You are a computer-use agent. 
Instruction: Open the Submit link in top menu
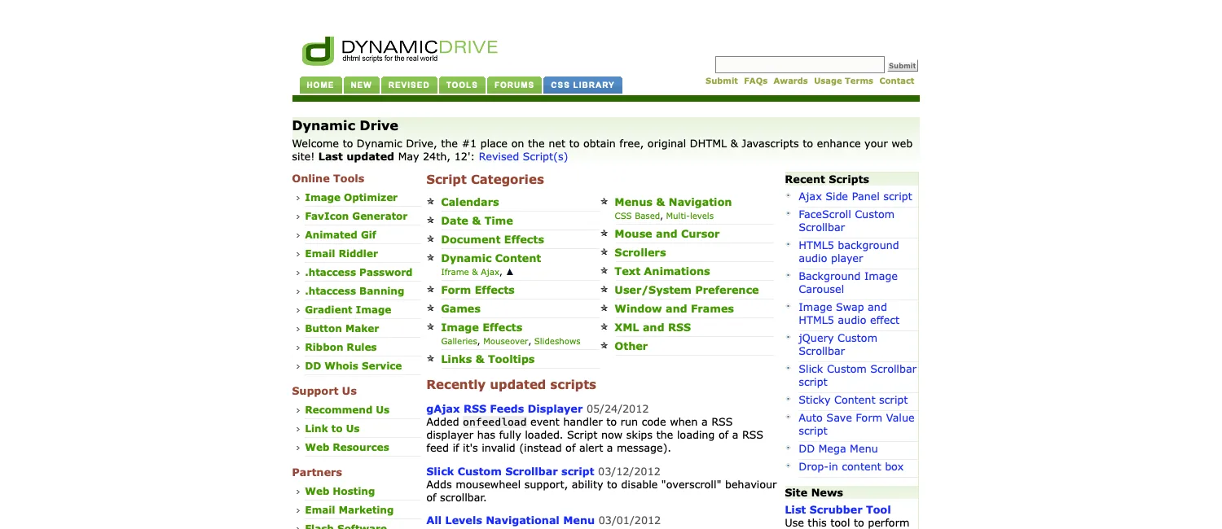[721, 81]
